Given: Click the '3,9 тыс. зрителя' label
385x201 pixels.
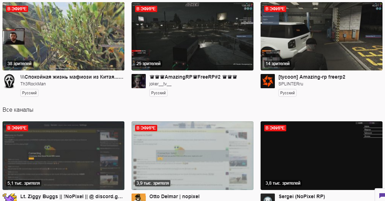Looking at the screenshot, I should click(x=153, y=183).
